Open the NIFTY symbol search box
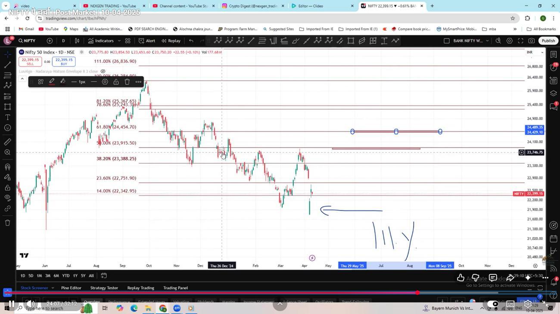 27,41
